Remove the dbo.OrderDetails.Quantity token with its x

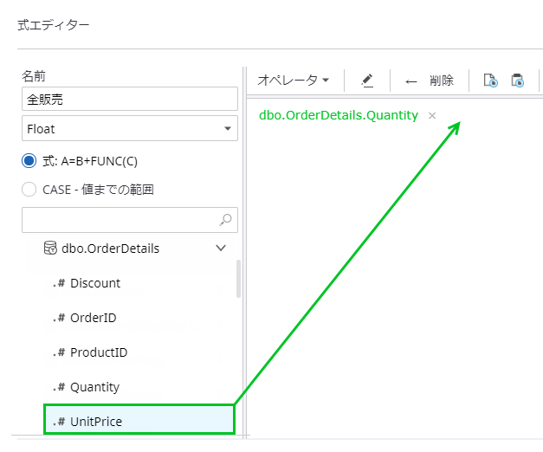[x=432, y=115]
